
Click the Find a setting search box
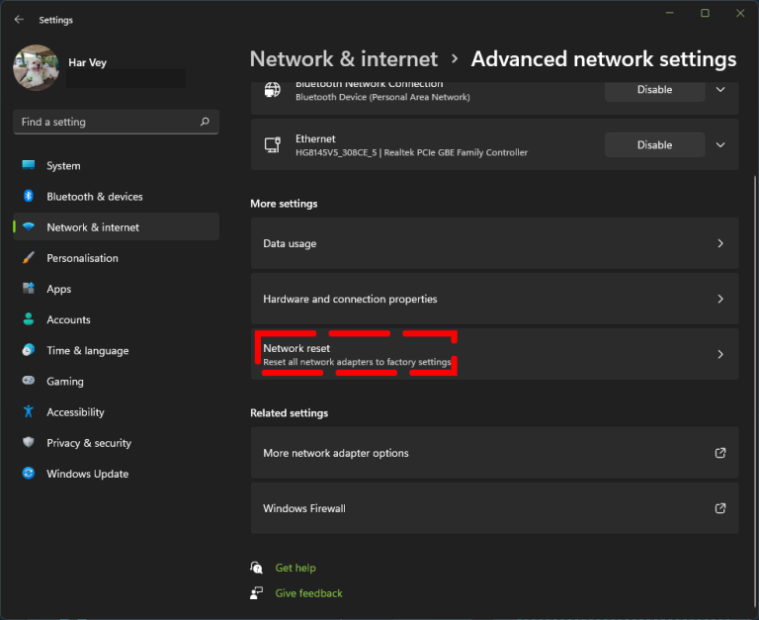pyautogui.click(x=117, y=122)
